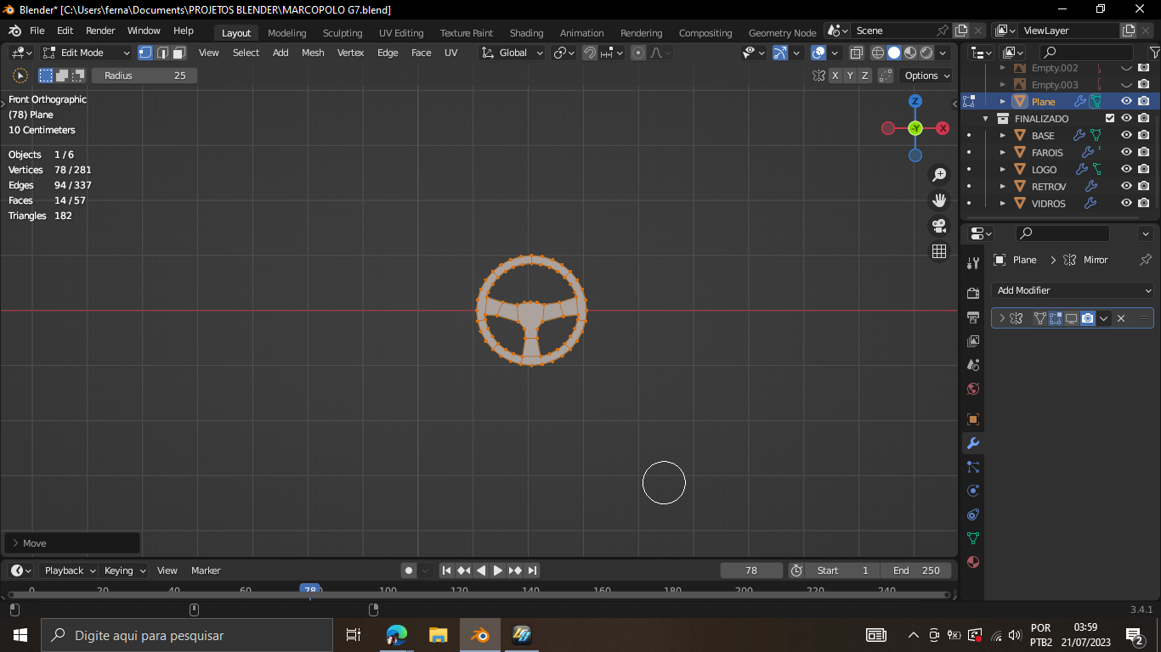
Task: Switch to edge select mode icon
Action: [x=162, y=53]
